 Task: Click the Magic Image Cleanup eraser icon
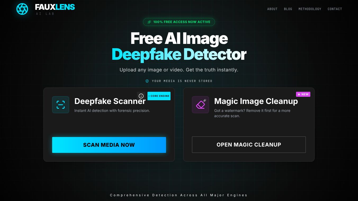click(x=200, y=105)
